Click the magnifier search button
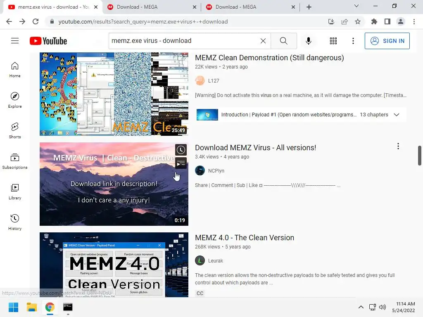 pos(283,41)
